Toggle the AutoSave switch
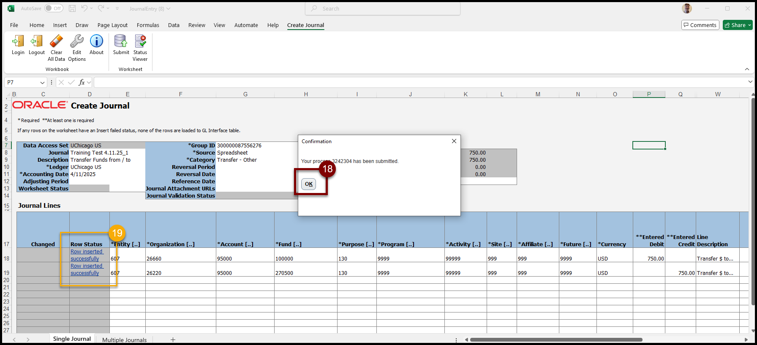The height and width of the screenshot is (345, 757). [54, 8]
